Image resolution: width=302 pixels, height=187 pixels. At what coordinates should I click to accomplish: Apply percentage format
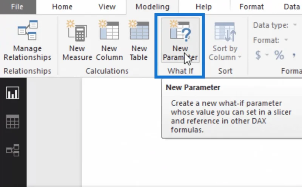279,55
